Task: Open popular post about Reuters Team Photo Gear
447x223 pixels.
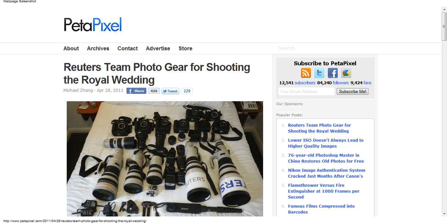Action: [319, 128]
